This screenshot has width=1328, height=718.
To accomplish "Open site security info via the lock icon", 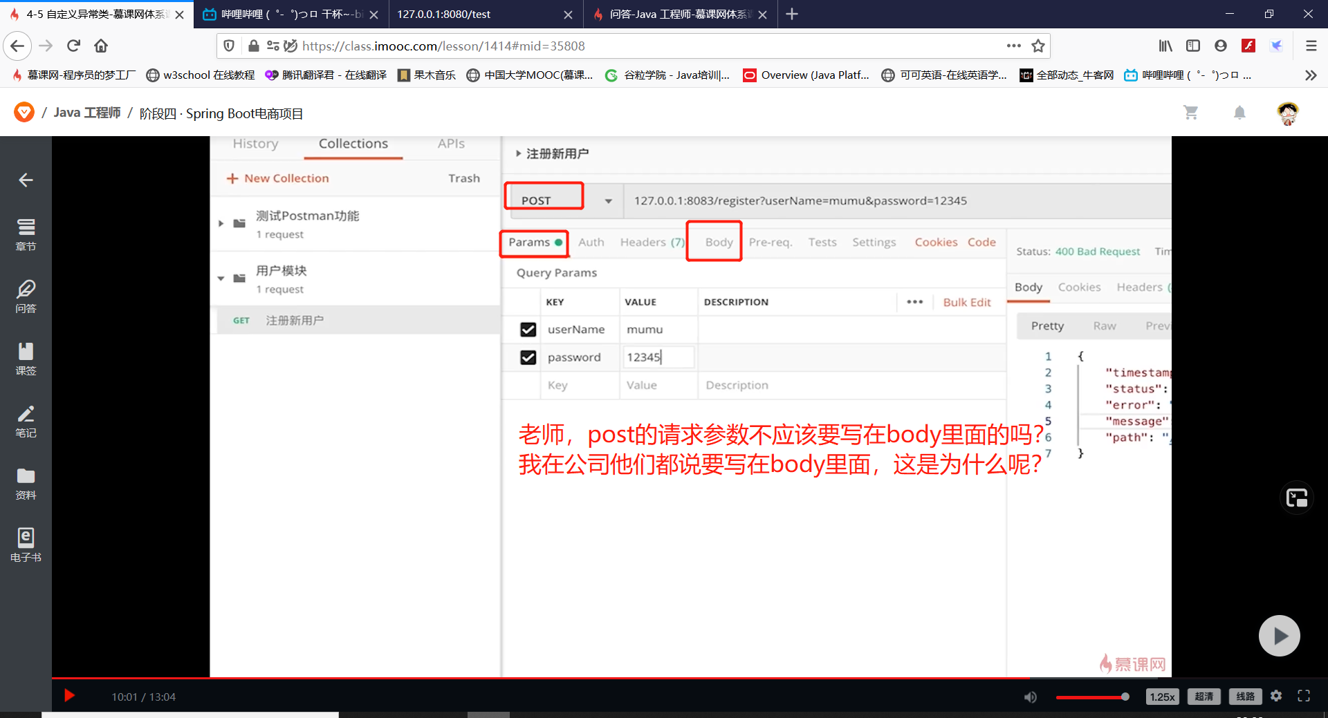I will tap(253, 46).
